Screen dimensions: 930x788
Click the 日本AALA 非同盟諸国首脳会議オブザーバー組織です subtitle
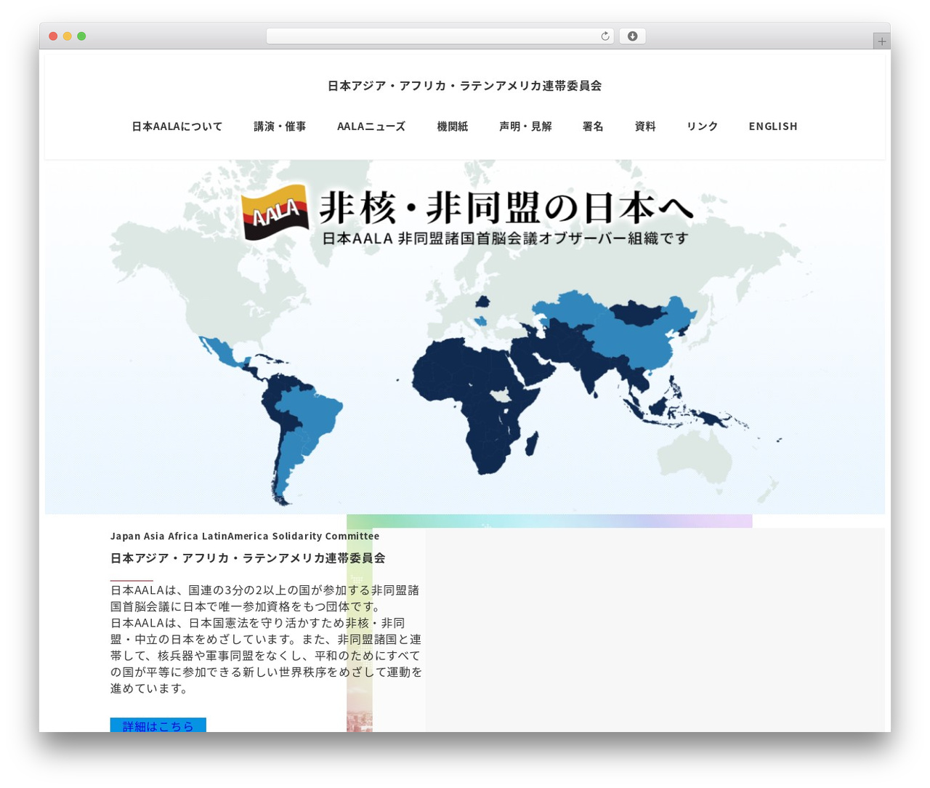(505, 238)
